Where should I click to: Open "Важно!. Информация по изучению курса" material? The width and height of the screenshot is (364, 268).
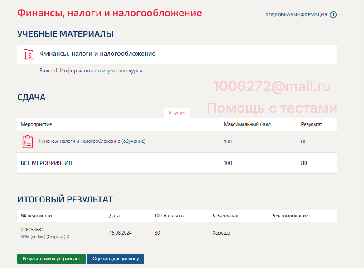click(91, 71)
